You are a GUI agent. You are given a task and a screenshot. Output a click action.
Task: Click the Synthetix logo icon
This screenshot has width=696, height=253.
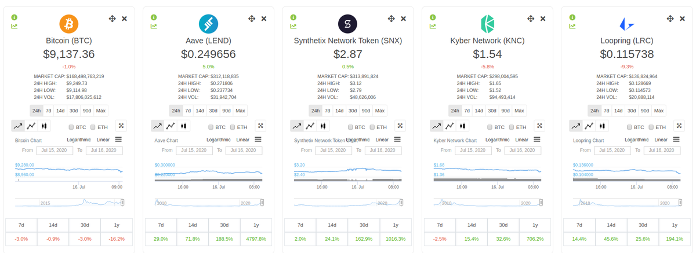tap(347, 24)
